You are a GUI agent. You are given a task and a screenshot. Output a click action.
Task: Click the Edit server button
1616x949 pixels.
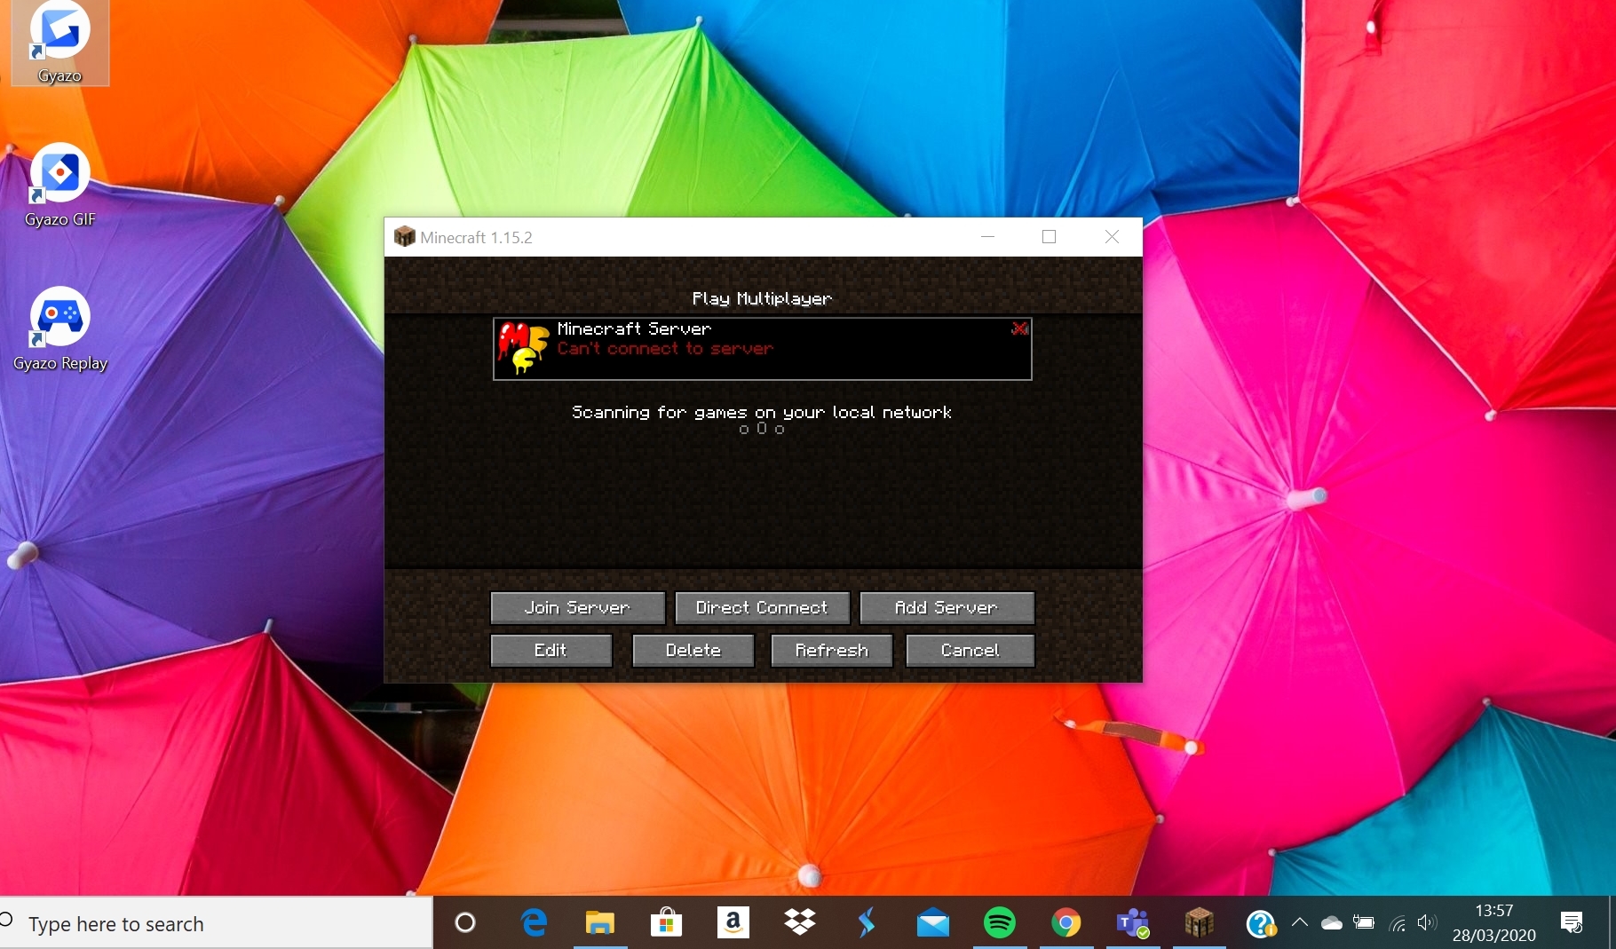[x=551, y=651]
